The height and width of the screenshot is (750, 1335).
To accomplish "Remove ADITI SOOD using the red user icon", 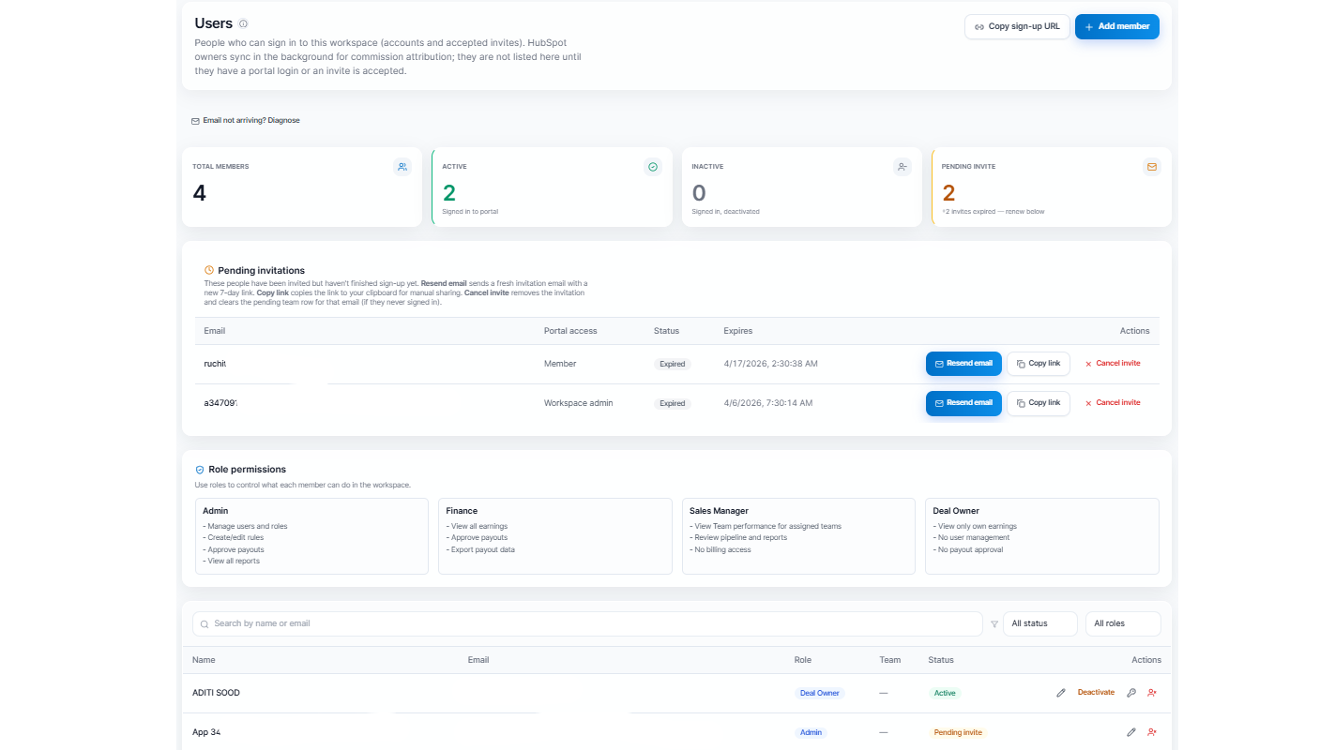I will point(1152,693).
